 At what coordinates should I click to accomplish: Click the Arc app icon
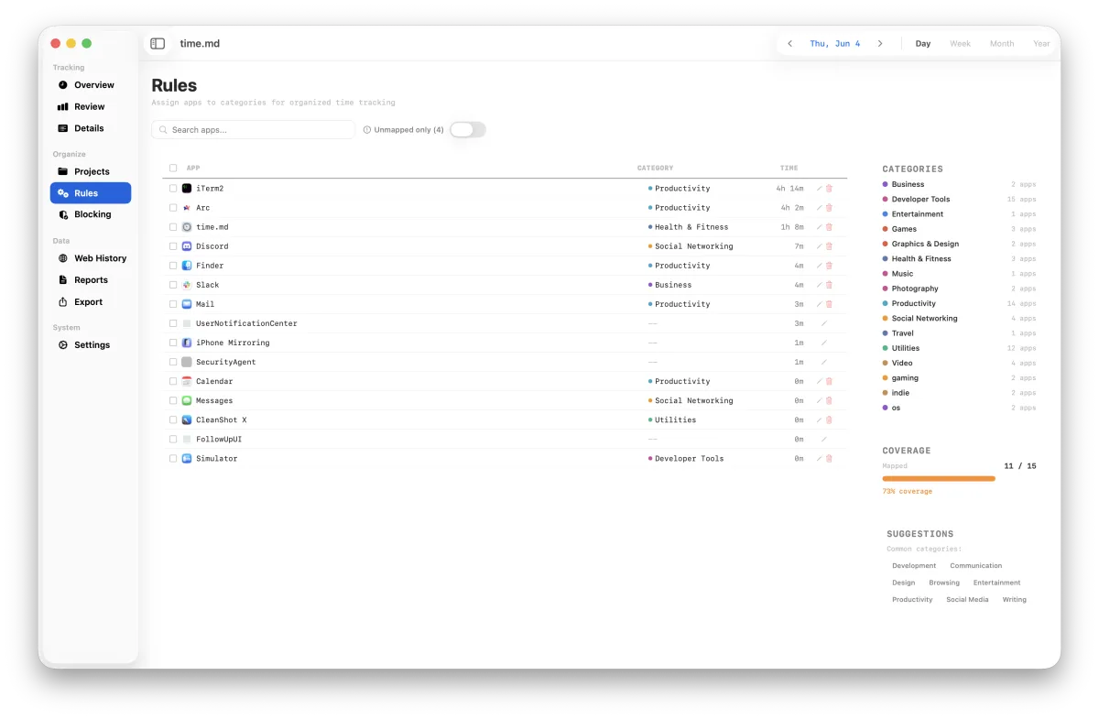click(187, 208)
